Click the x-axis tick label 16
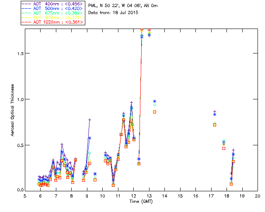The height and width of the screenshot is (212, 265). 195,196
